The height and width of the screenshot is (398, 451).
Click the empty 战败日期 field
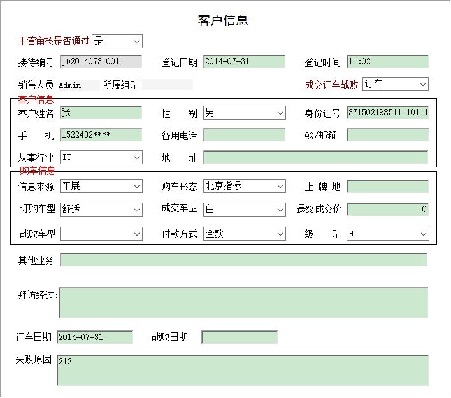(240, 337)
